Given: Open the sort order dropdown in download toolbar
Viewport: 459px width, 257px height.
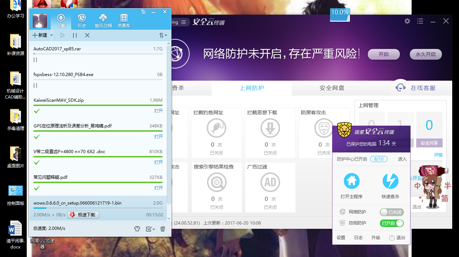Looking at the screenshot, I should pos(163,35).
